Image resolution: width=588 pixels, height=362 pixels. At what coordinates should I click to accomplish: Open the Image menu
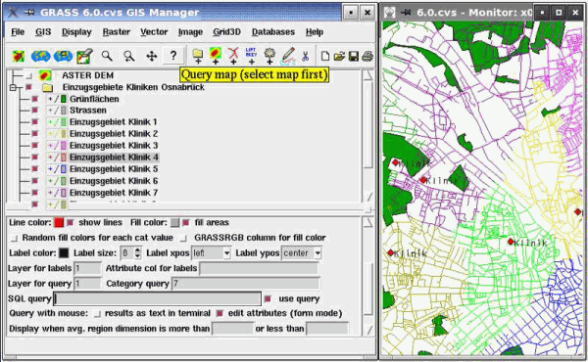click(190, 32)
